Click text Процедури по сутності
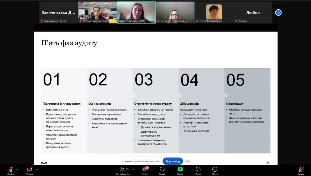 point(194,110)
